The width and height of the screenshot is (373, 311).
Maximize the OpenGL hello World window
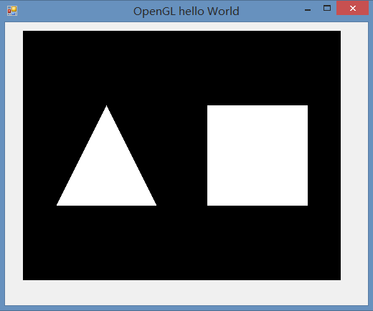(327, 9)
